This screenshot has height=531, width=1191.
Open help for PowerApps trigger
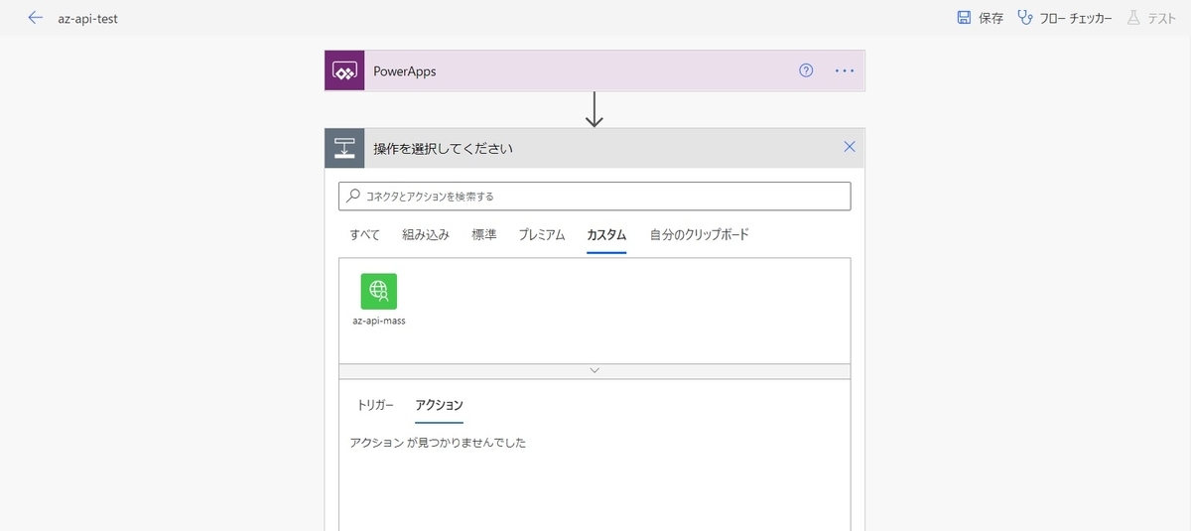[806, 70]
